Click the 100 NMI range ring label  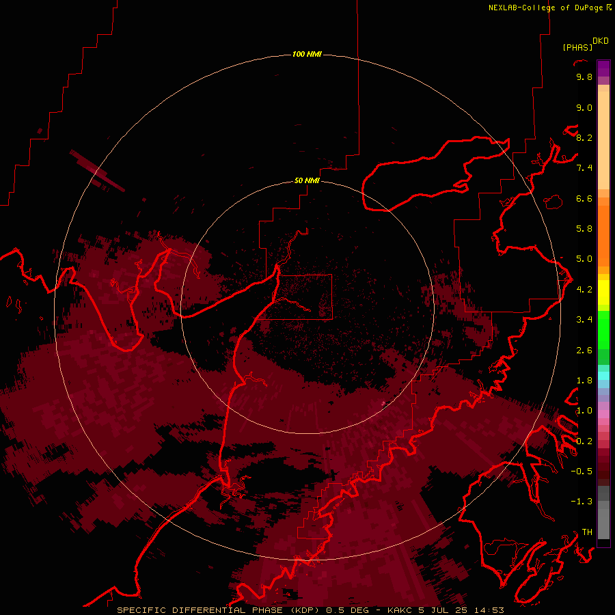(x=307, y=54)
